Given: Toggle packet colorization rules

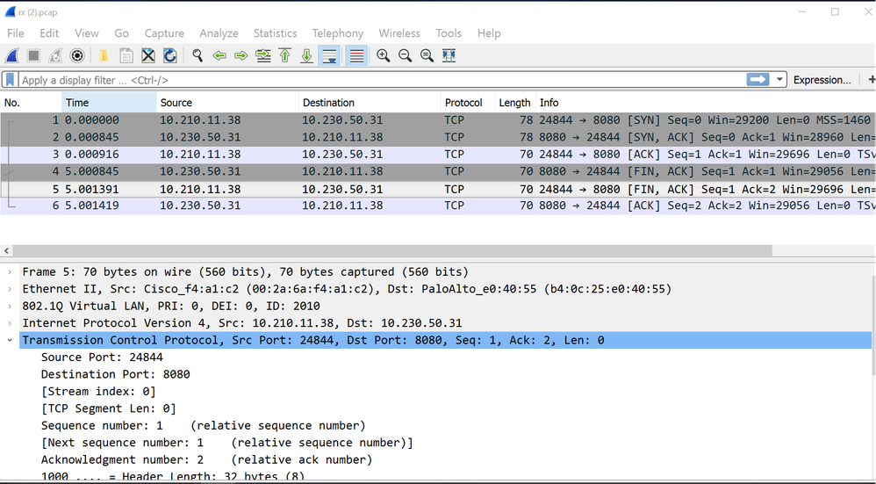Looking at the screenshot, I should pos(356,55).
